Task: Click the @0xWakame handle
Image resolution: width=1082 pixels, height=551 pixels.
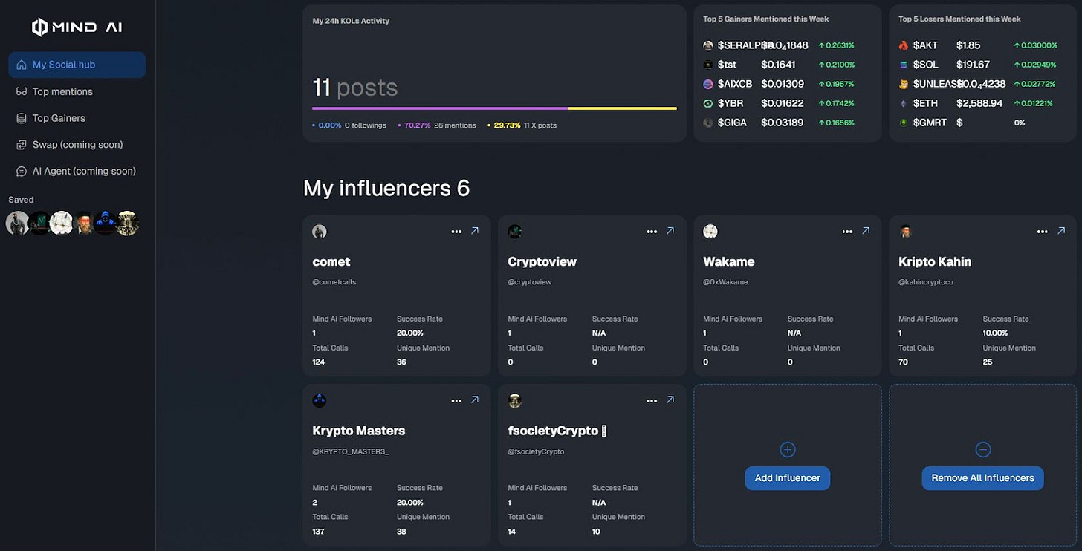Action: click(x=725, y=282)
